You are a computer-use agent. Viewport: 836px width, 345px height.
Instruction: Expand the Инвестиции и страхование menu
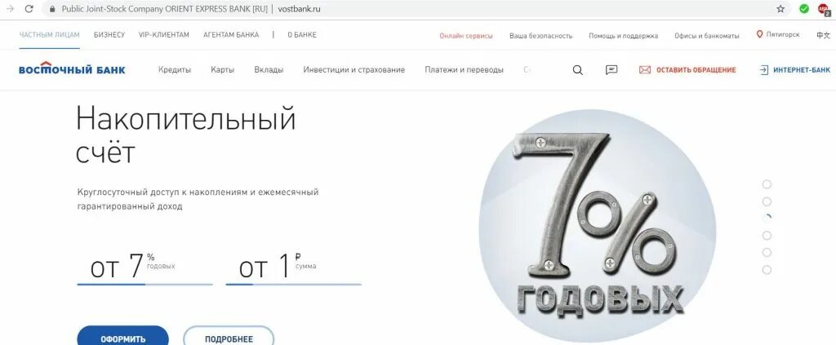(354, 70)
